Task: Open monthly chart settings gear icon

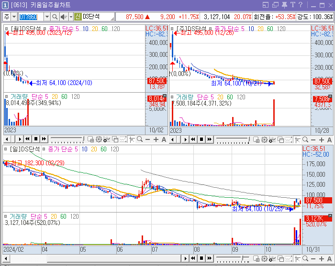Action: click(99, 139)
